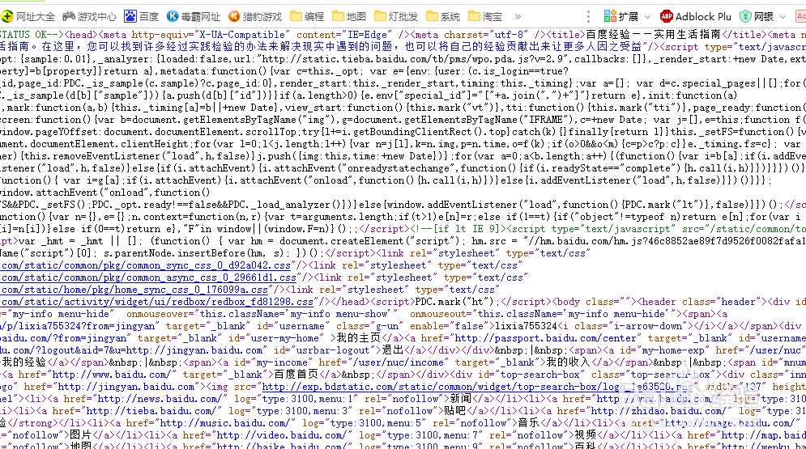Open the 网银 extension
Screen dimensions: 806x449
click(x=757, y=16)
